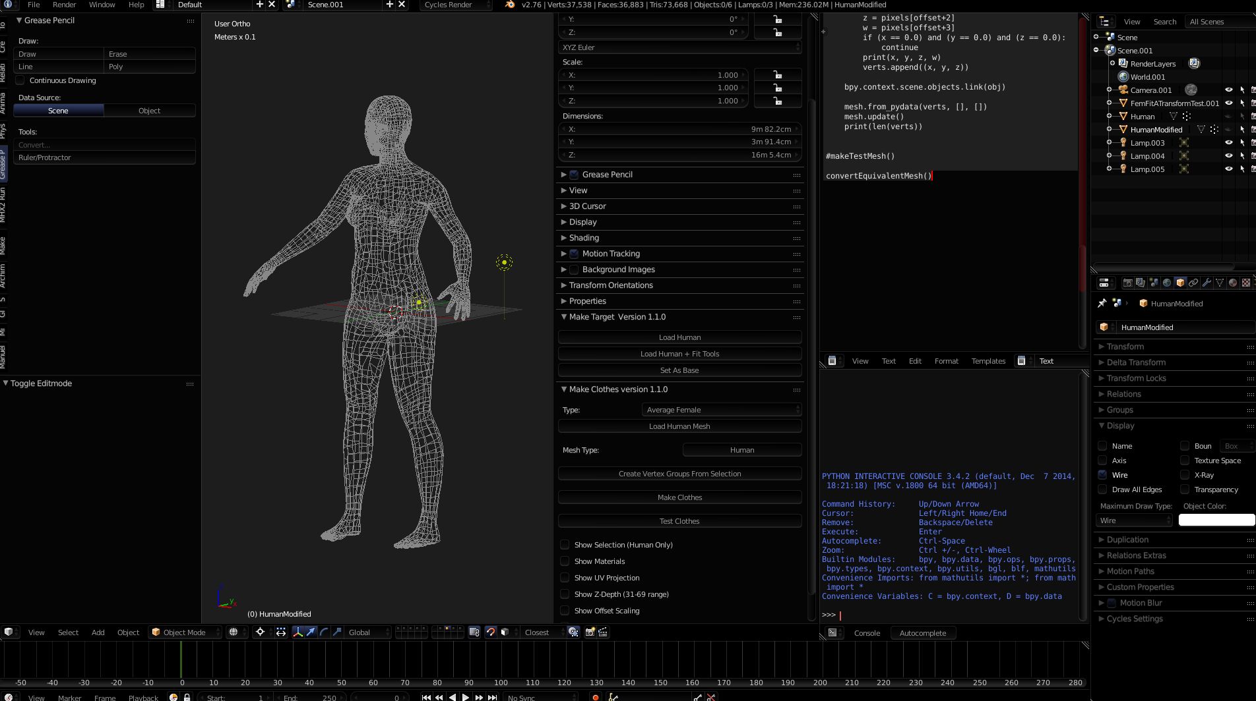Open the Modifiers properties tab (wrench icon)

(1207, 283)
